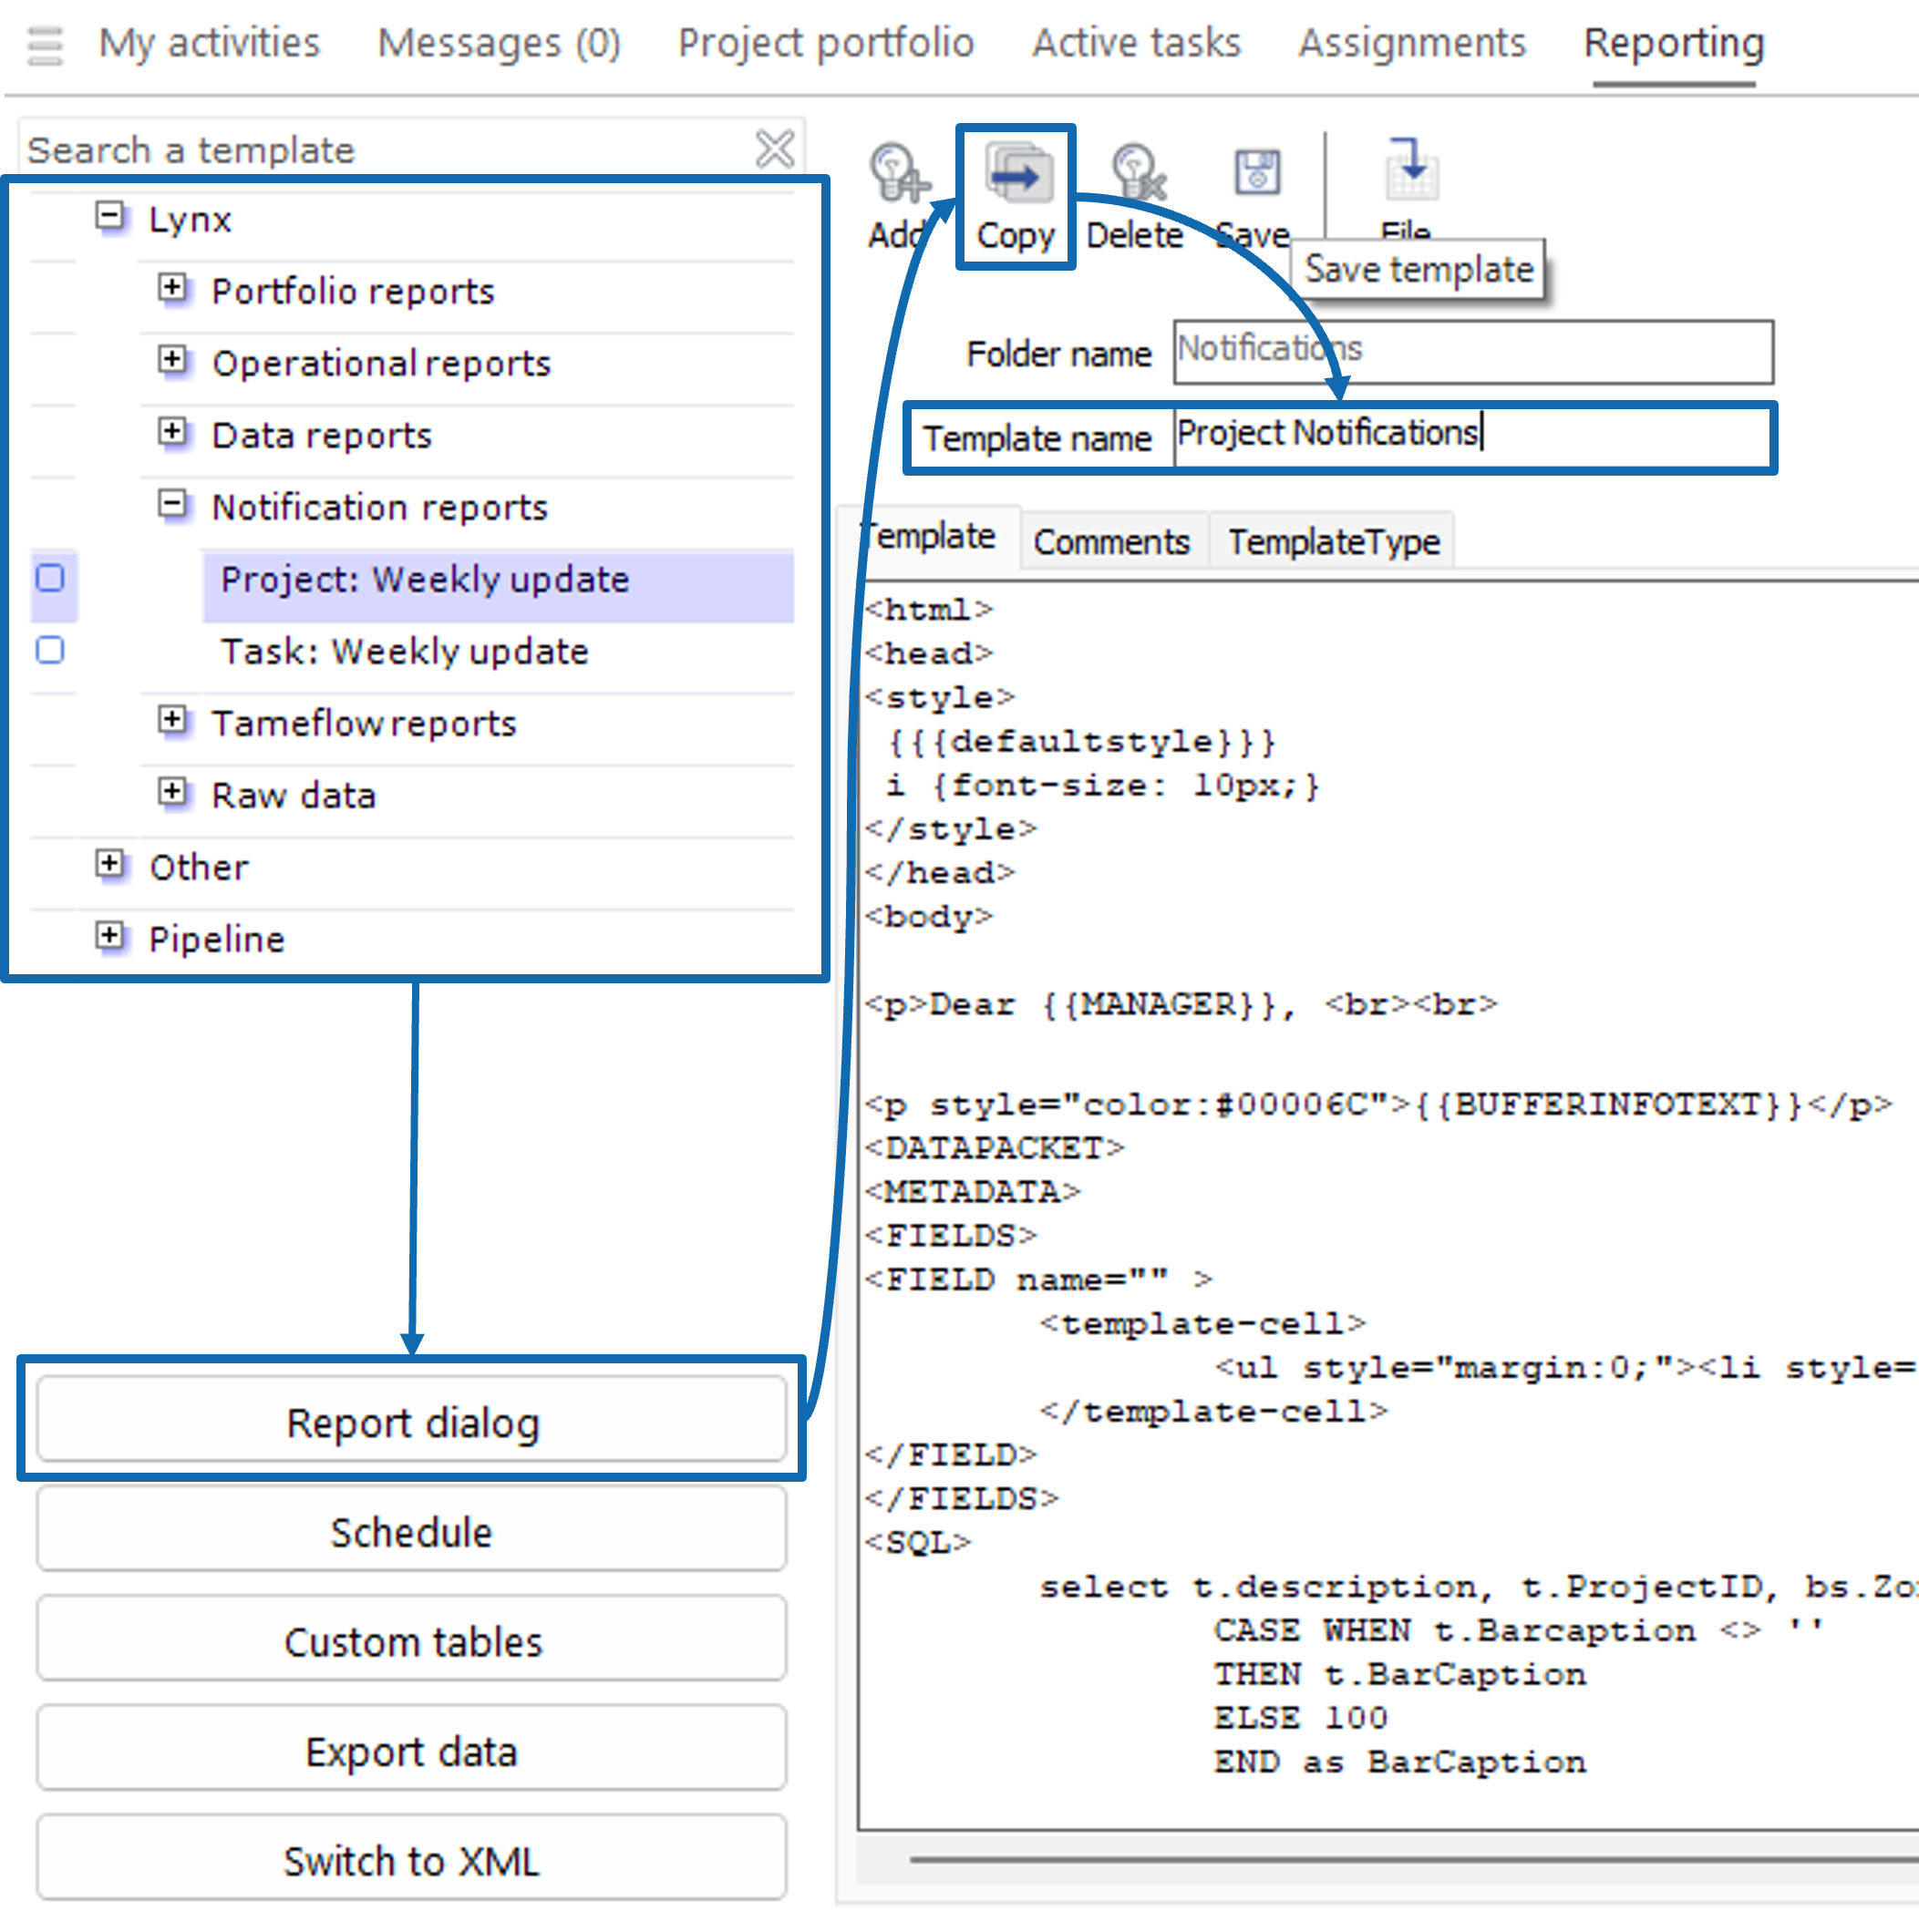Expand the Portfolio reports node

tap(172, 287)
